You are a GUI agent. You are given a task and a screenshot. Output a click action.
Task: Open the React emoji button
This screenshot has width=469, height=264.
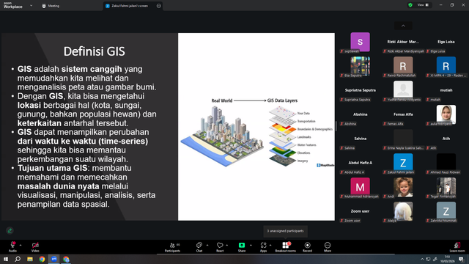(x=220, y=247)
